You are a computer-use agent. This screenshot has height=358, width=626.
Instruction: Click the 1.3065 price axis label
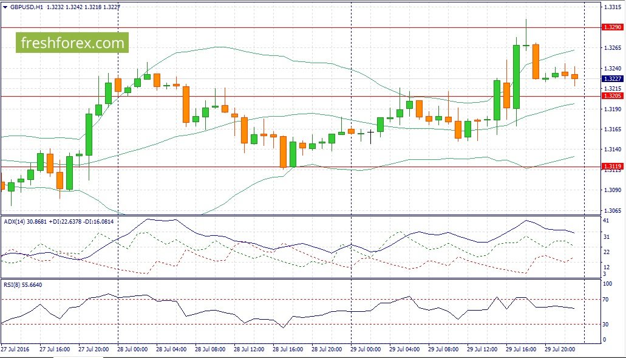pos(611,210)
